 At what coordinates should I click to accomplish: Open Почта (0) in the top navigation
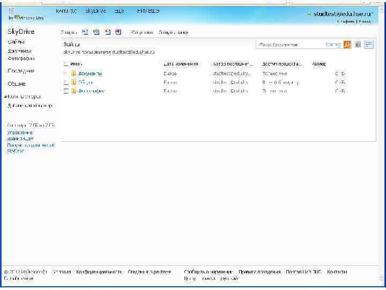click(x=66, y=11)
